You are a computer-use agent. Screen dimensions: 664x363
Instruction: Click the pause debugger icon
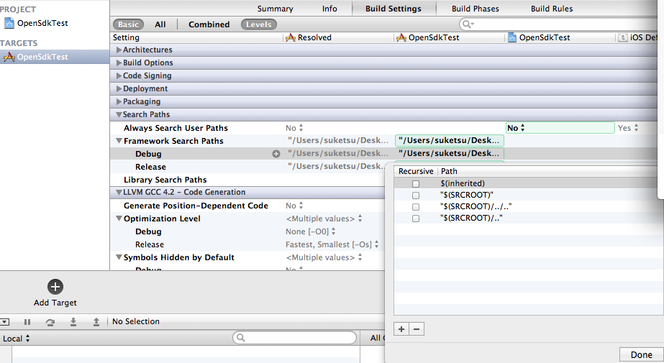(x=27, y=322)
